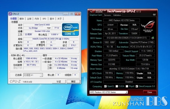The width and height of the screenshot is (170, 109).
Task: Click the Bus Width value 128 Bit
Action: click(145, 60)
